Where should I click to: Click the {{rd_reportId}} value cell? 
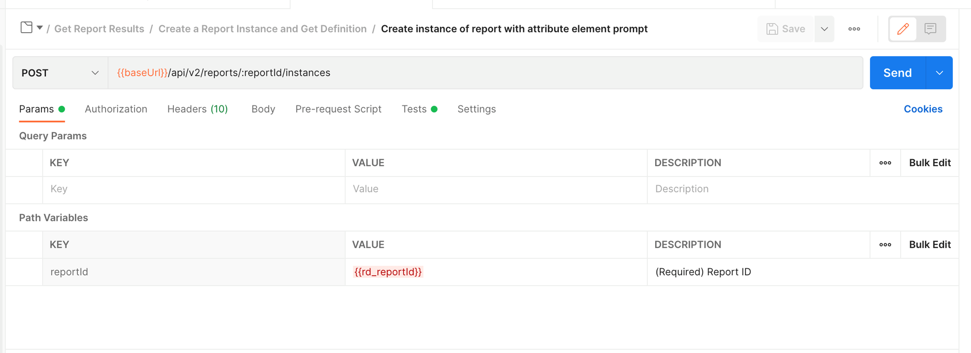coord(388,272)
